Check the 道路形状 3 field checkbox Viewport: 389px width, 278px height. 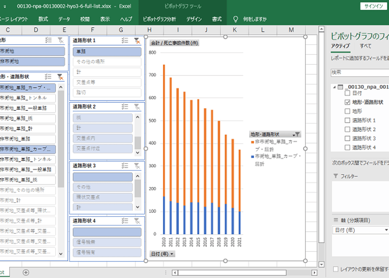tap(347, 138)
